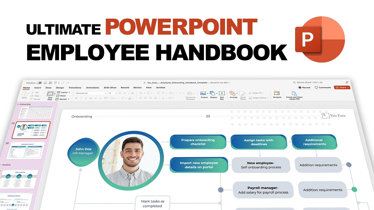The image size is (374, 210).
Task: Open the Designer pane
Action: (x=277, y=95)
